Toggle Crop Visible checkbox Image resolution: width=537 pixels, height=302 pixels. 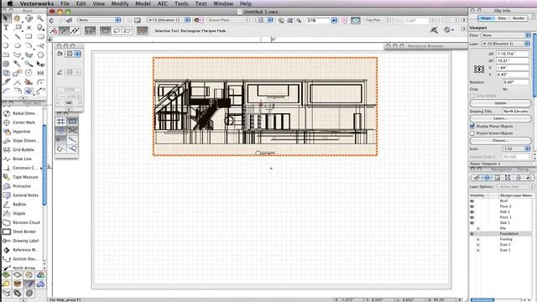coord(472,96)
